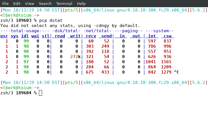This screenshot has height=132, width=208.
Task: Click the 'pcp dstat' command text
Action: (x=51, y=20)
